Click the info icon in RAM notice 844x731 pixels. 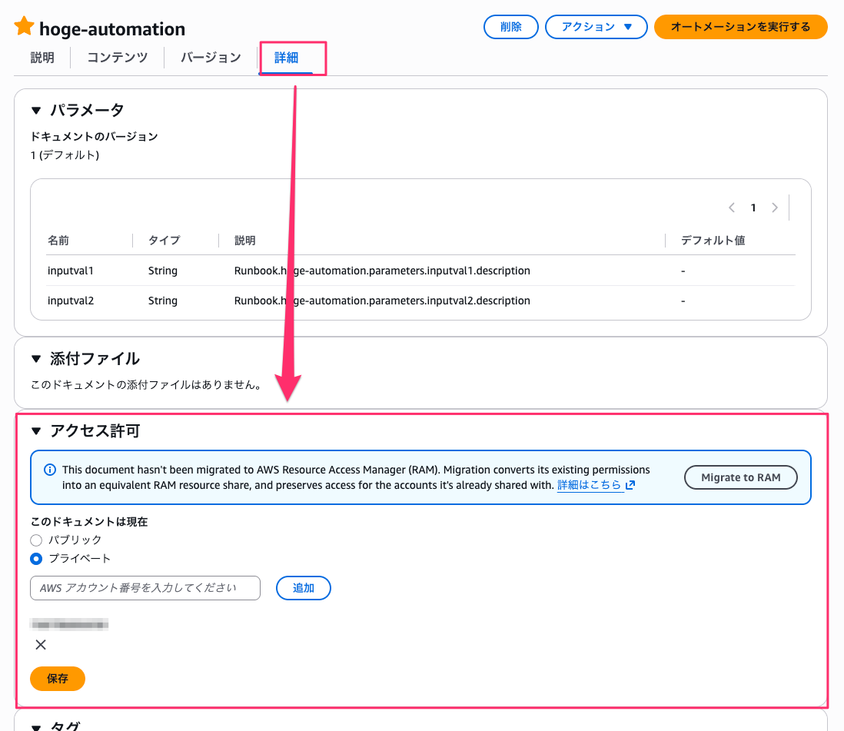[49, 470]
